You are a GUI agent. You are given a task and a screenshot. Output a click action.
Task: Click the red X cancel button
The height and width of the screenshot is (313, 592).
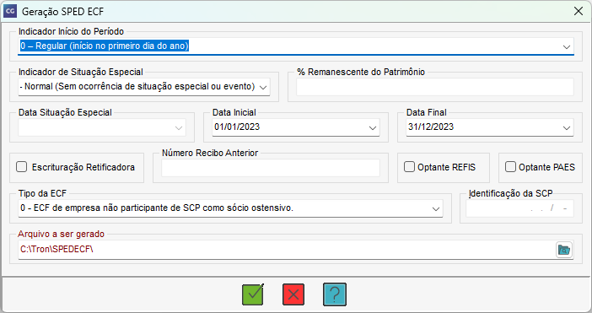(x=293, y=294)
